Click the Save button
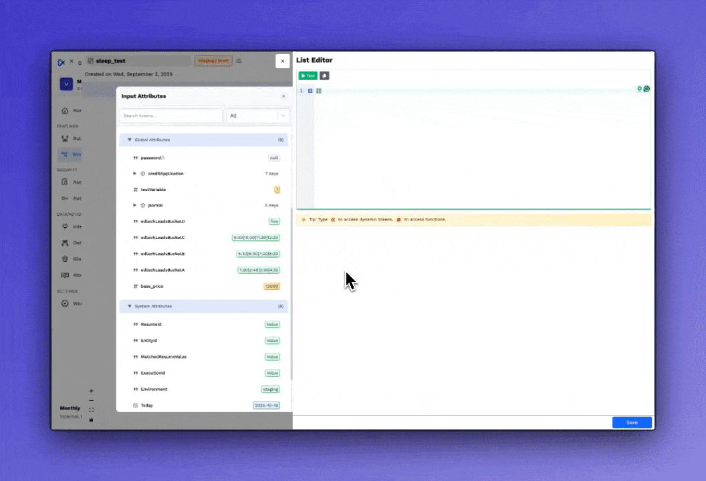 point(632,422)
